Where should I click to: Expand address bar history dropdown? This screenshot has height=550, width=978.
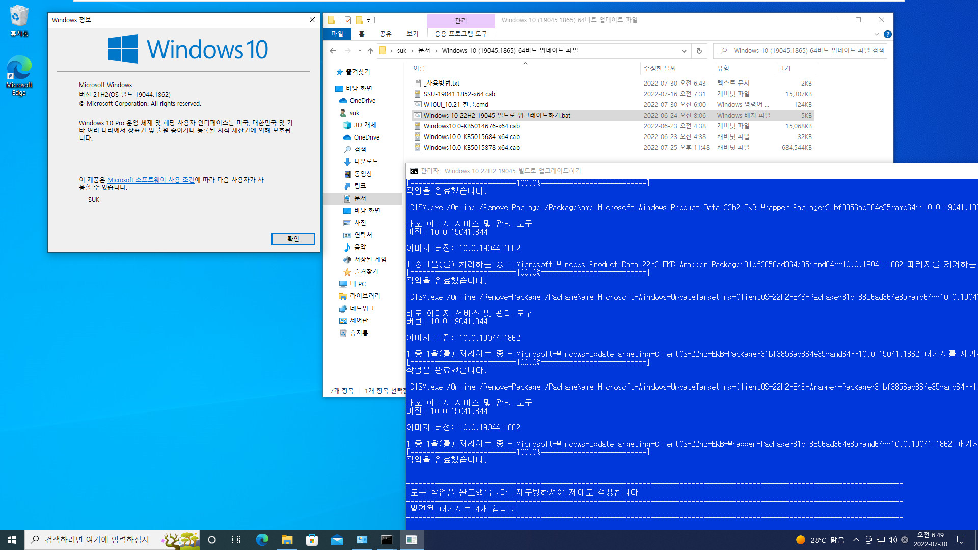[x=684, y=51]
